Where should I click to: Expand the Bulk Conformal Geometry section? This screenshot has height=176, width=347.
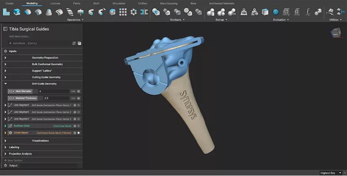pyautogui.click(x=5, y=64)
